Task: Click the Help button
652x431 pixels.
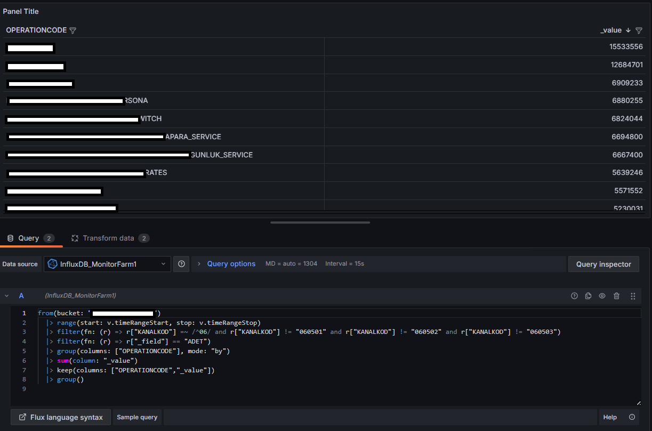Action: pos(610,417)
